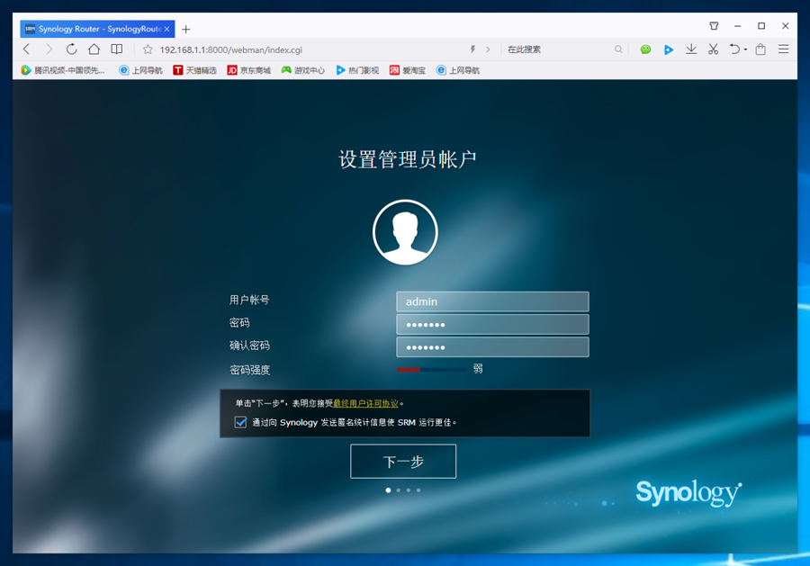The image size is (810, 566).
Task: Click the 用户帐号 admin input field
Action: pos(492,301)
